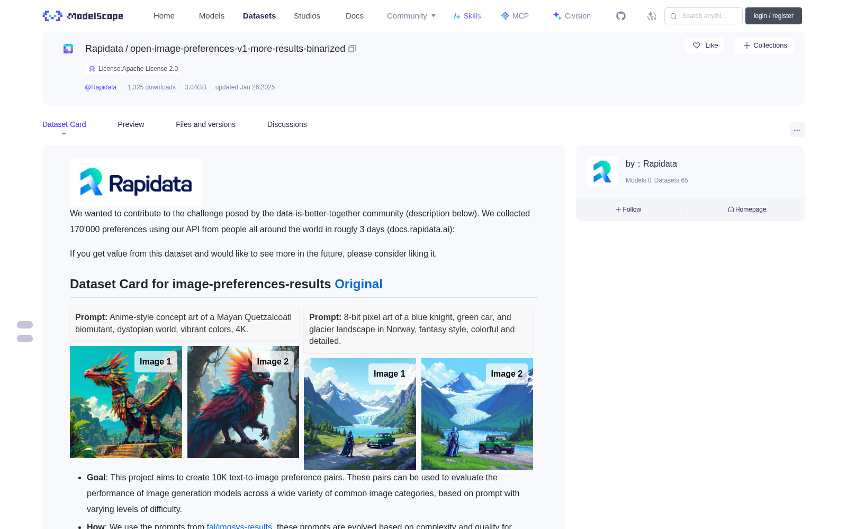Go to Home in navigation
This screenshot has width=847, height=529.
164,16
